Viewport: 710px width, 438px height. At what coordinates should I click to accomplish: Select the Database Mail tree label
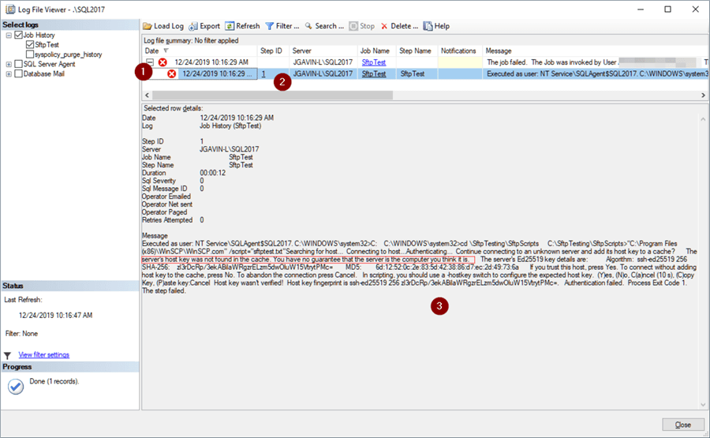click(x=44, y=74)
